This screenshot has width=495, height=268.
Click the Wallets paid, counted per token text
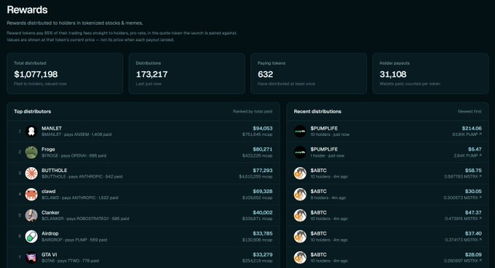pyautogui.click(x=410, y=84)
